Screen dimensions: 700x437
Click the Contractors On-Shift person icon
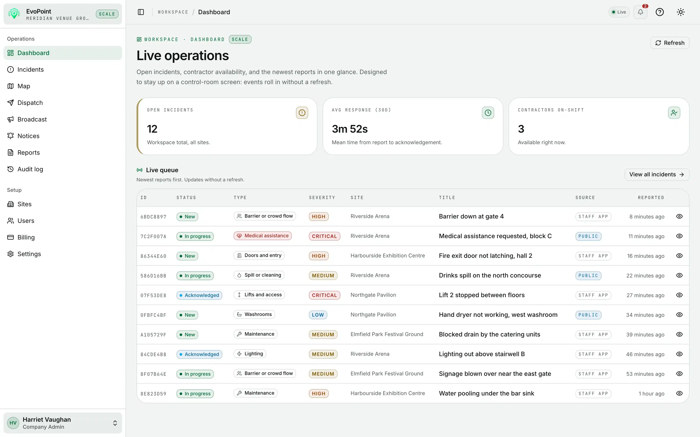pos(674,113)
